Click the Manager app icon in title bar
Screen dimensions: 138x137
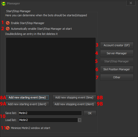point(4,4)
